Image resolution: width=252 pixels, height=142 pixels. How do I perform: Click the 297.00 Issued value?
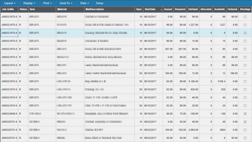[x=168, y=49]
